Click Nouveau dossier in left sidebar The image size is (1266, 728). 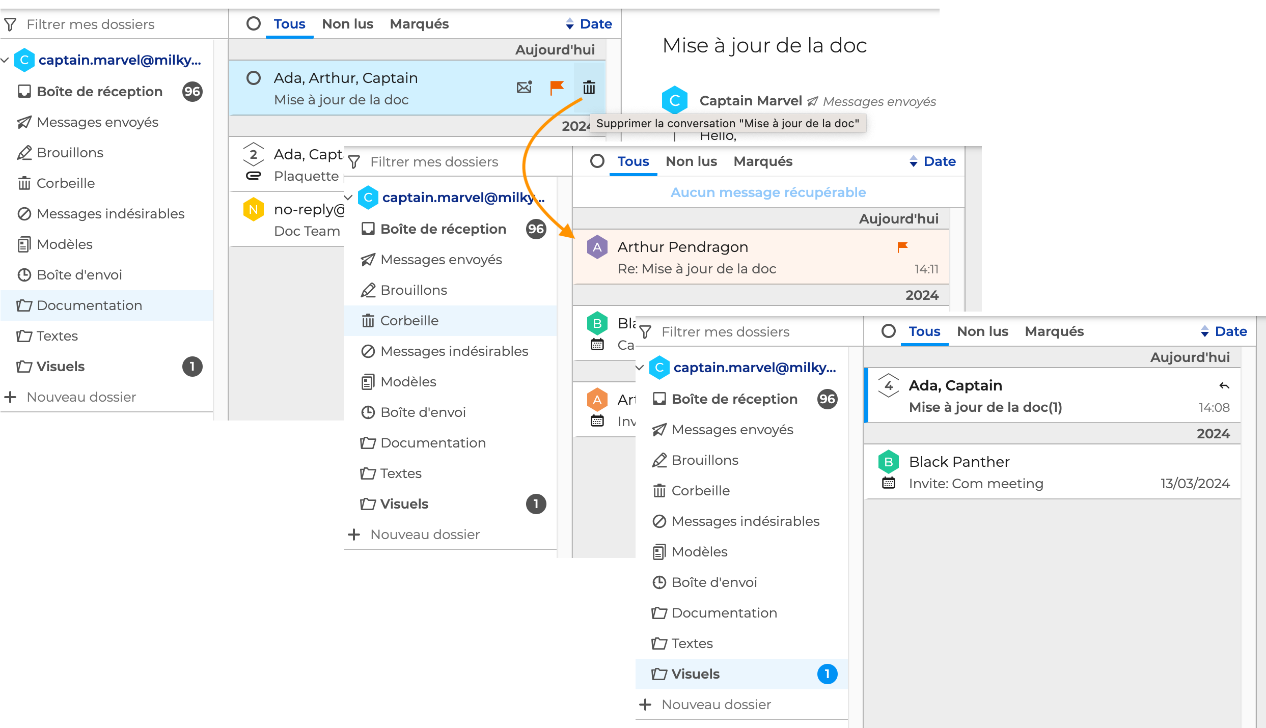[x=81, y=397]
